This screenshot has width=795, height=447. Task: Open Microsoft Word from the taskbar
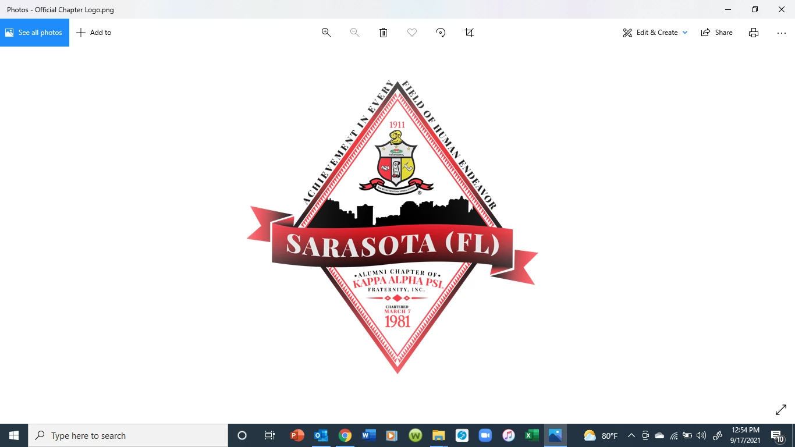(x=368, y=435)
